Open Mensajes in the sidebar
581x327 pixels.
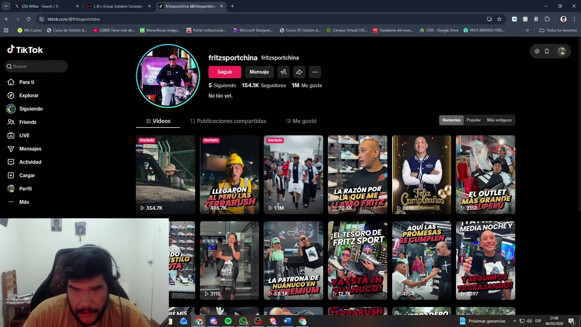(25, 149)
